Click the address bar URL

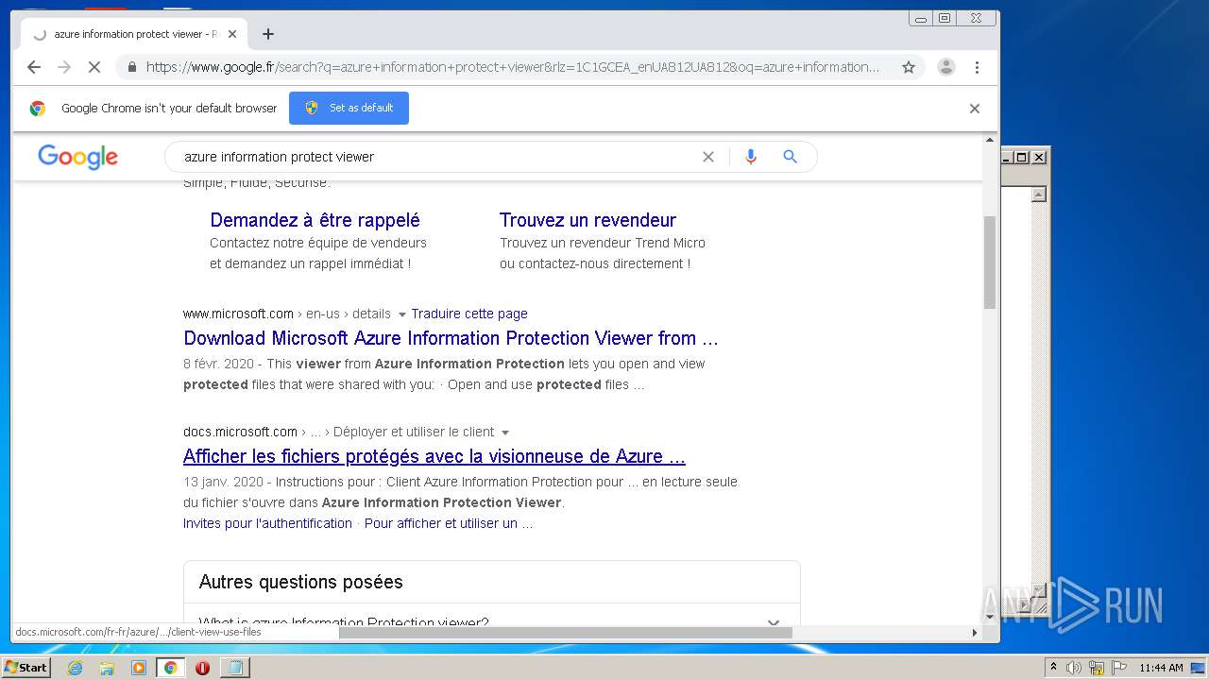click(x=512, y=67)
